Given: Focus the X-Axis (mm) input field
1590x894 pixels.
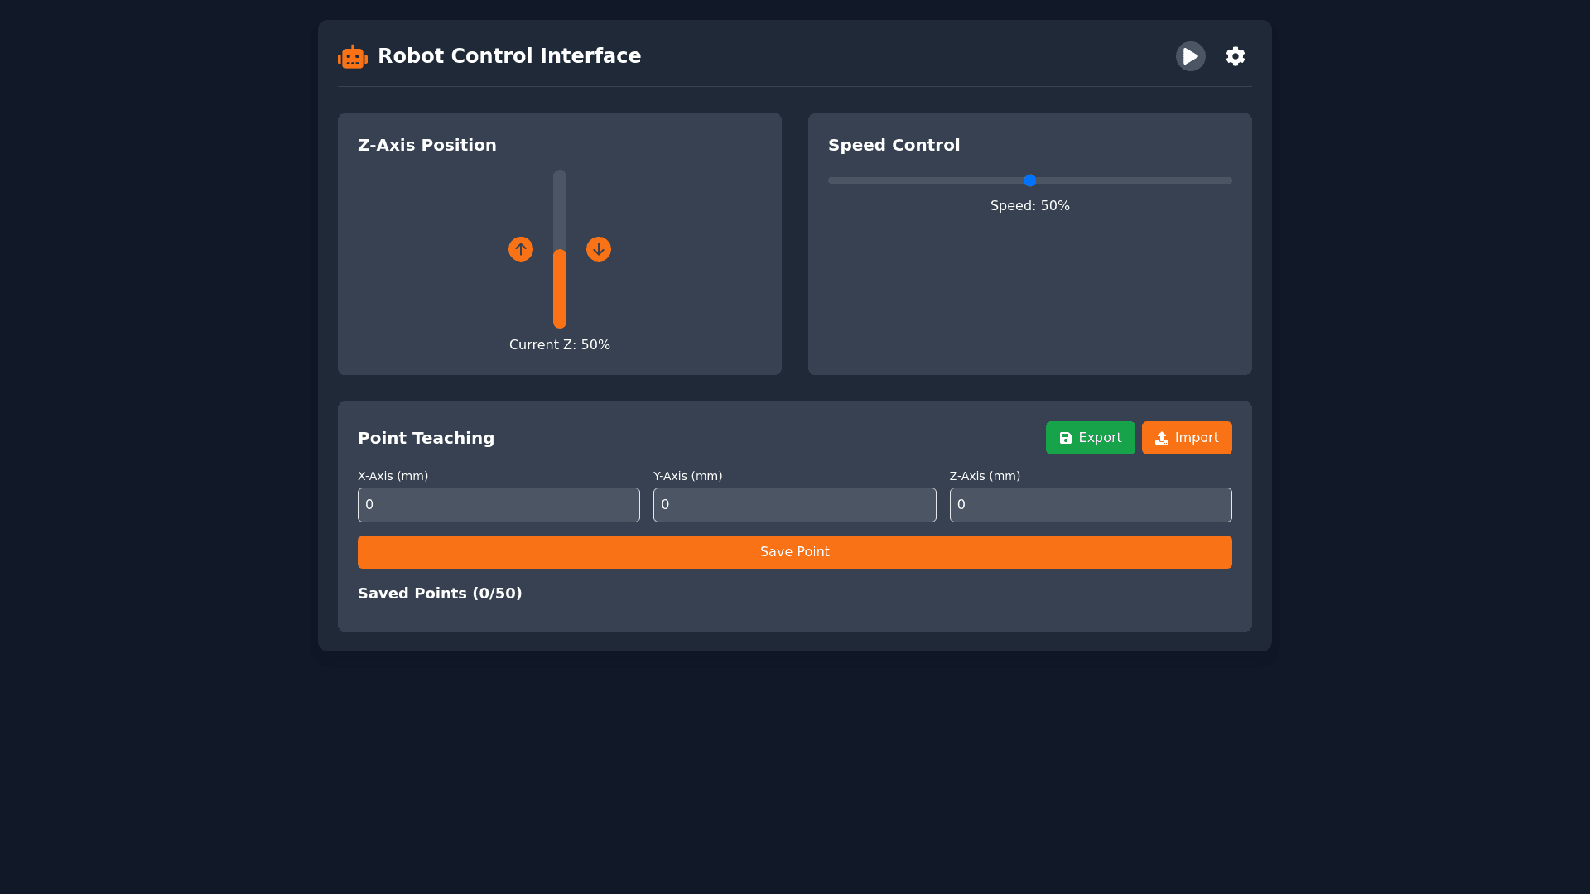Looking at the screenshot, I should 499,505.
